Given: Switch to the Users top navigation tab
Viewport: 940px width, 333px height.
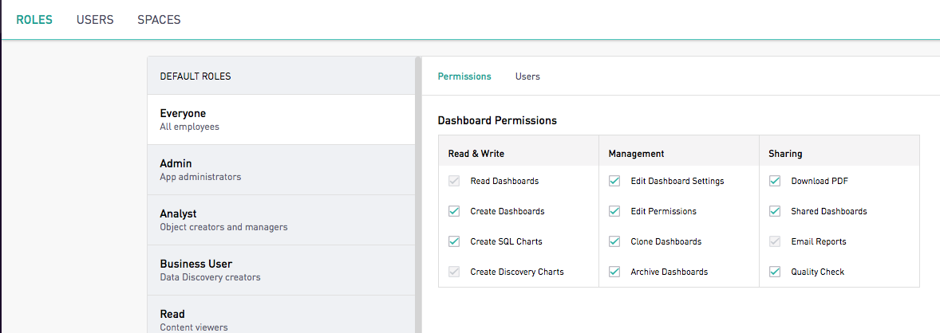Looking at the screenshot, I should point(95,20).
